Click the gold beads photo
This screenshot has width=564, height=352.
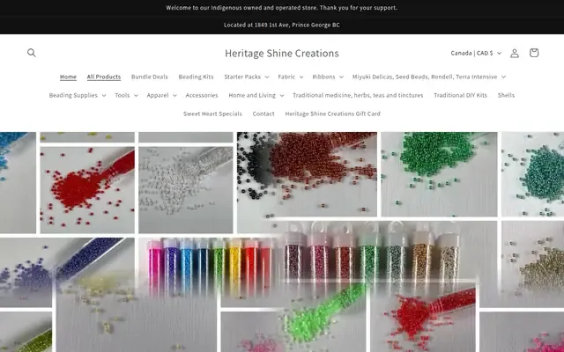click(532, 264)
